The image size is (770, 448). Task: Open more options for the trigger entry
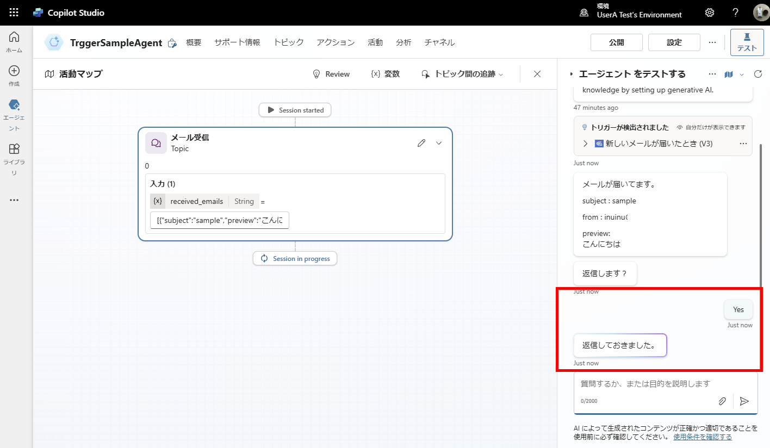coord(742,144)
